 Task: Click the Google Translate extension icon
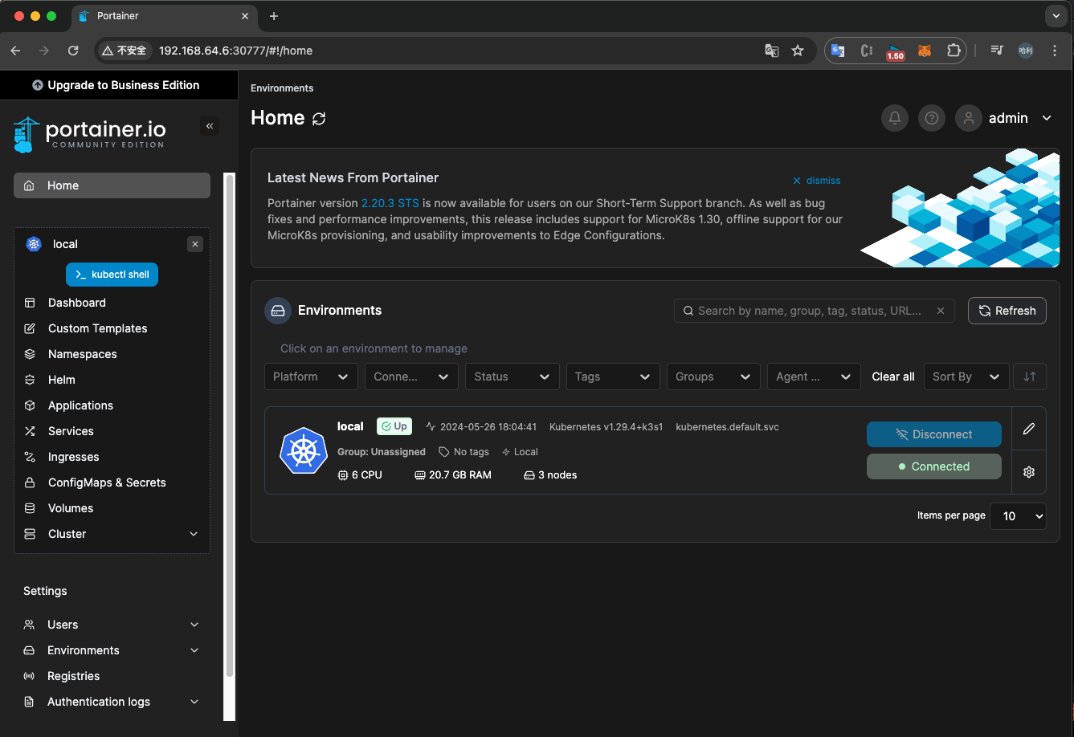click(x=838, y=51)
